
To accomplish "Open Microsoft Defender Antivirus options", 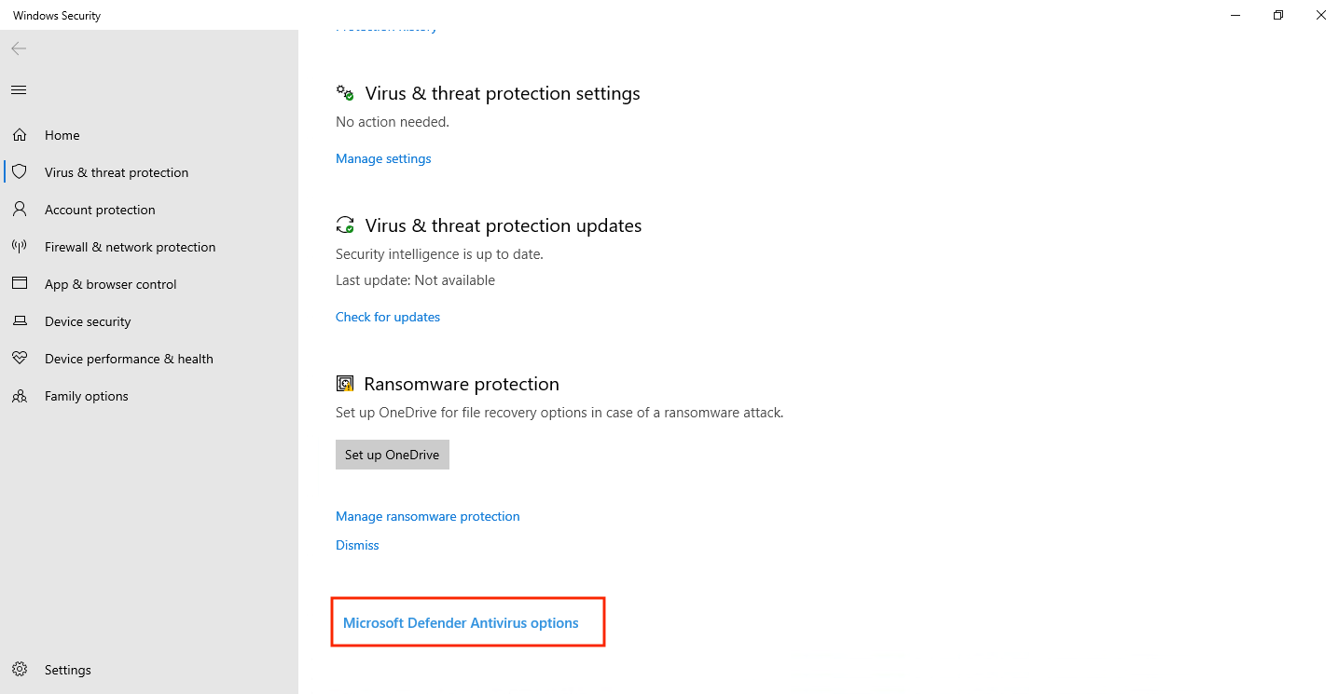I will click(461, 622).
